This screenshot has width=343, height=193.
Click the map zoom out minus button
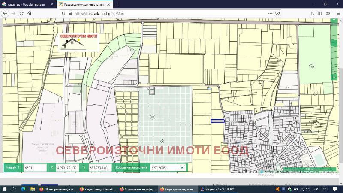[334, 77]
